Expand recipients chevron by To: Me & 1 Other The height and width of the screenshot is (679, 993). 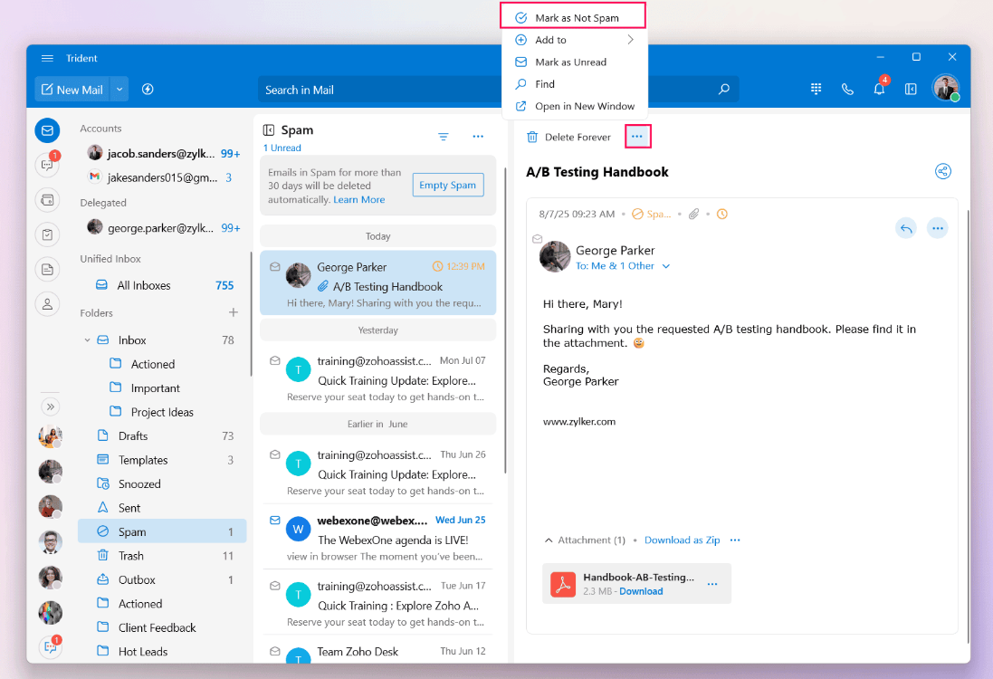click(665, 267)
